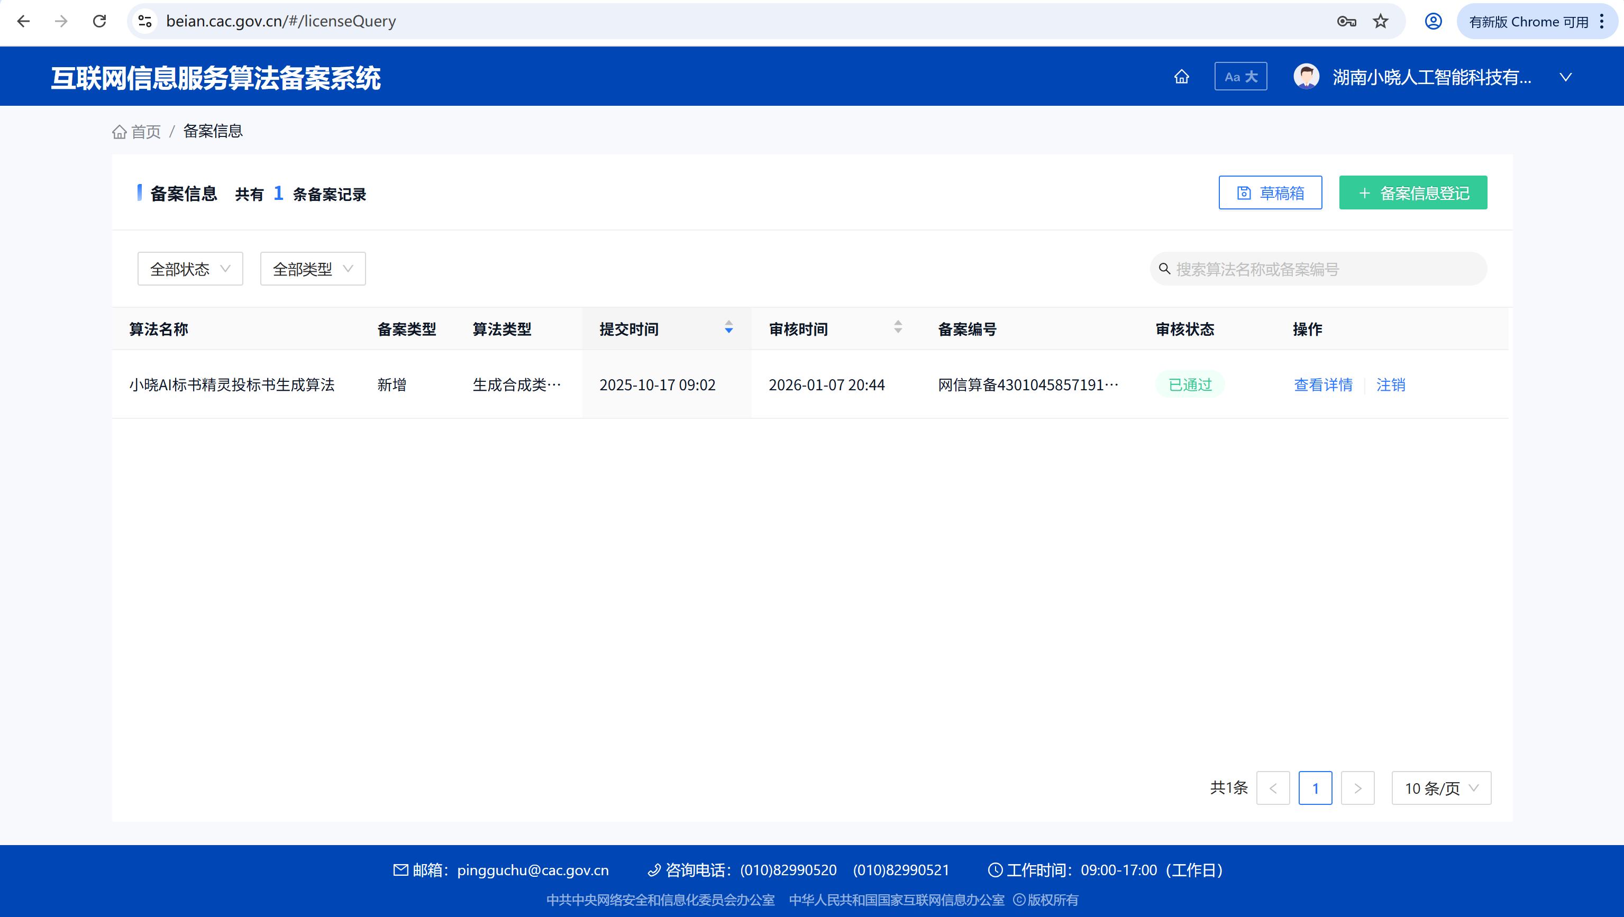1624x917 pixels.
Task: Go to the next page arrow
Action: tap(1357, 788)
